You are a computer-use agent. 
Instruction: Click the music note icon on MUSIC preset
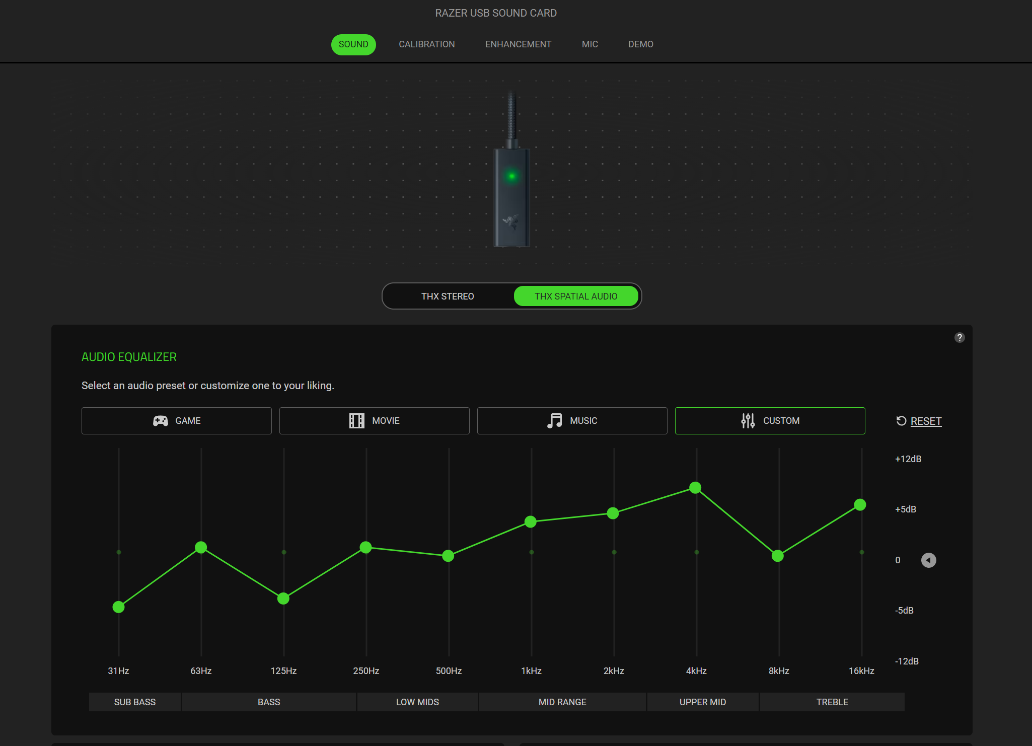554,421
